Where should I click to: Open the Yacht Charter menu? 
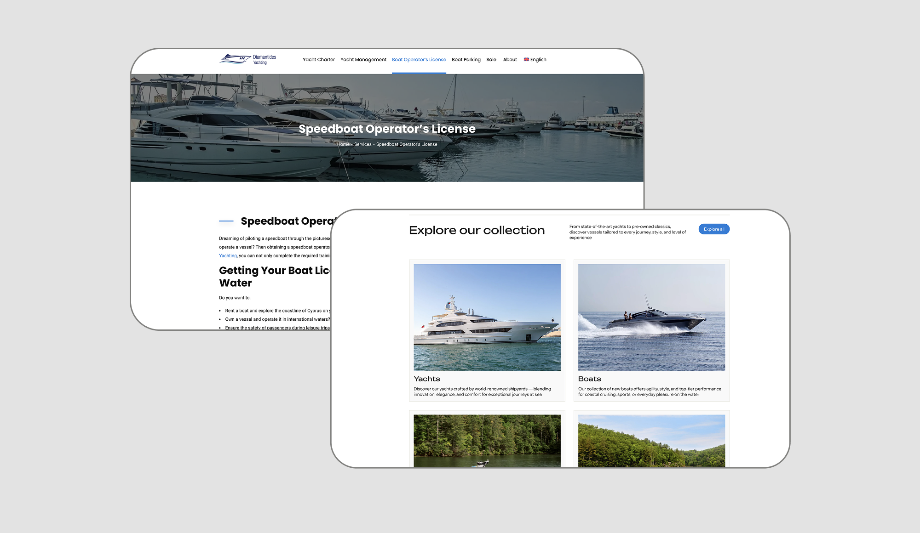[x=318, y=59]
